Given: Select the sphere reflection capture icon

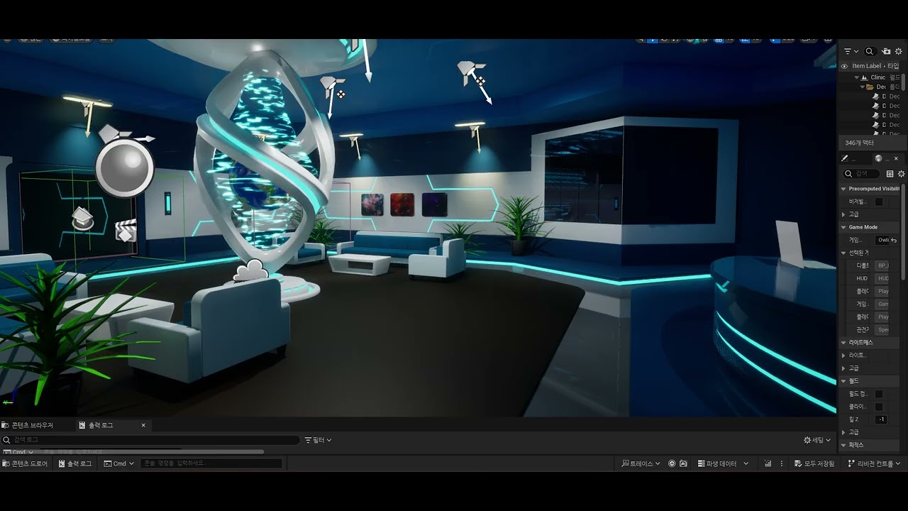Looking at the screenshot, I should point(125,168).
